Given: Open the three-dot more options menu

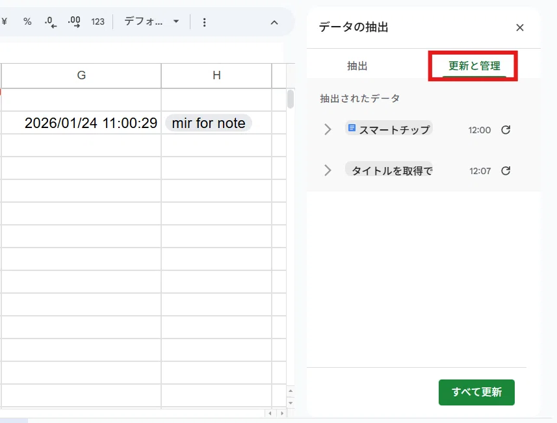Looking at the screenshot, I should tap(204, 22).
